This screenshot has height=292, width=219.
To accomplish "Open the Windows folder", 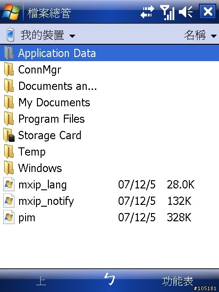I will (109, 168).
